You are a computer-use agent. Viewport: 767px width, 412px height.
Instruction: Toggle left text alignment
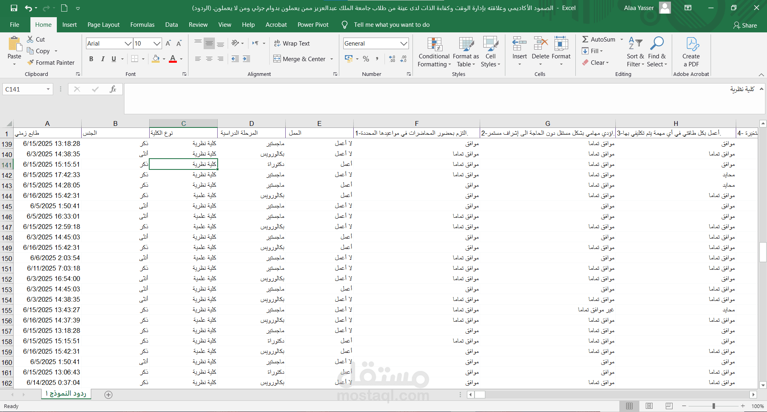pyautogui.click(x=198, y=59)
